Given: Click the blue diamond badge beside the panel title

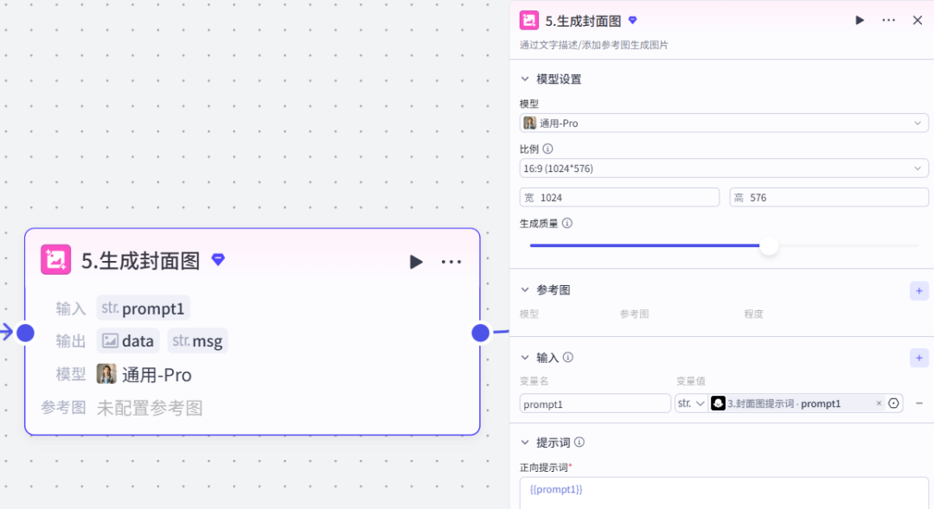Looking at the screenshot, I should (x=632, y=19).
